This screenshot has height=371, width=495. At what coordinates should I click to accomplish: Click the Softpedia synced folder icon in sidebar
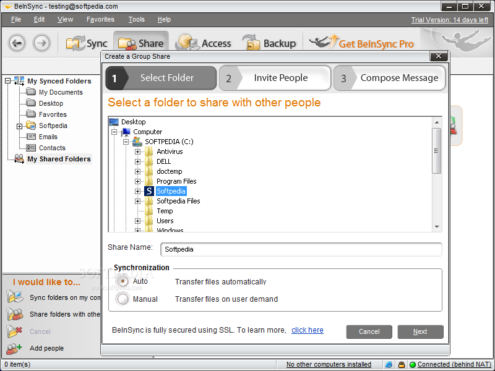click(x=30, y=126)
